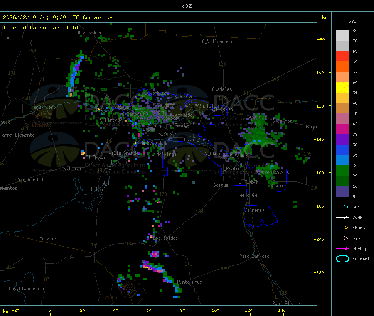Click the dBZ title at the top
The width and height of the screenshot is (374, 316).
(x=187, y=6)
